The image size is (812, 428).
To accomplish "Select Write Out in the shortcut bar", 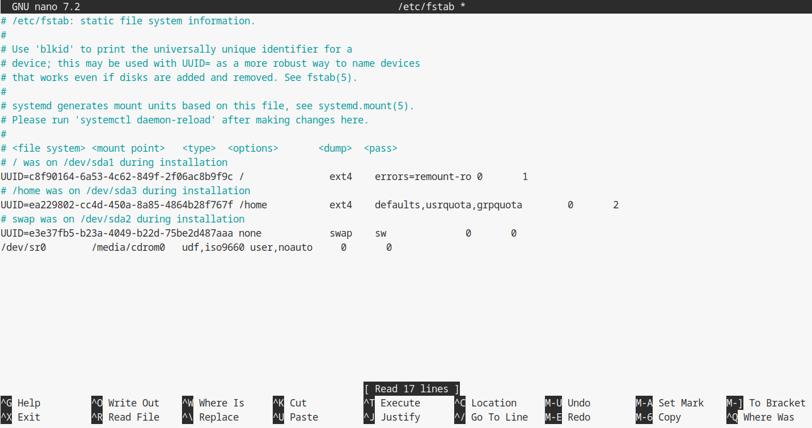I will 133,403.
